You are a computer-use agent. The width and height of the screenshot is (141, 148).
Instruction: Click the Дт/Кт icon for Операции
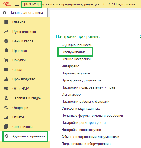pyautogui.click(x=6, y=108)
